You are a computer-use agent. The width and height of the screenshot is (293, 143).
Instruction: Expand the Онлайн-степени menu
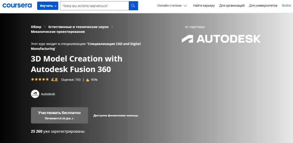pos(172,6)
